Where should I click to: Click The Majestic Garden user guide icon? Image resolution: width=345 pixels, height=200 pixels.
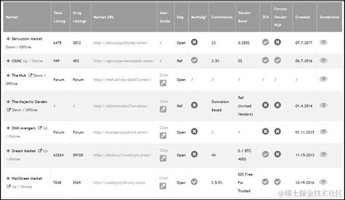pyautogui.click(x=163, y=109)
